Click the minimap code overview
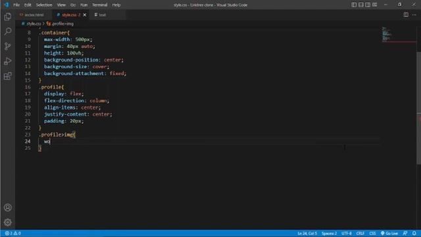The height and width of the screenshot is (237, 421). click(x=399, y=35)
